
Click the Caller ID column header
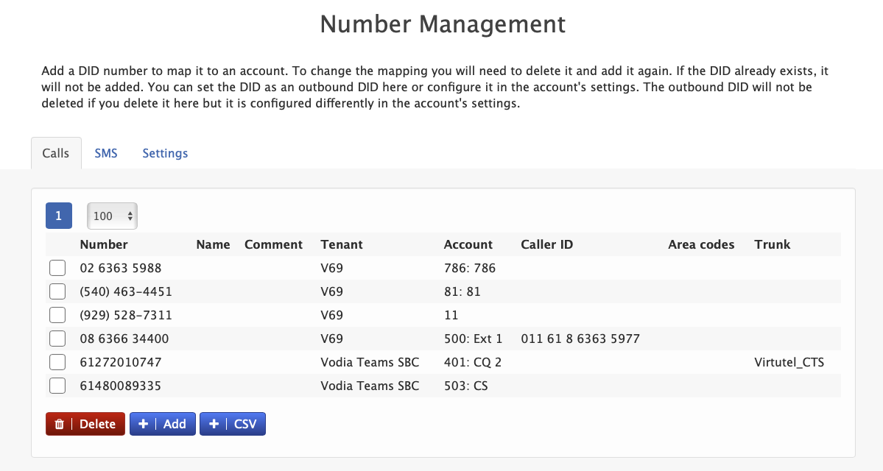[x=546, y=244]
